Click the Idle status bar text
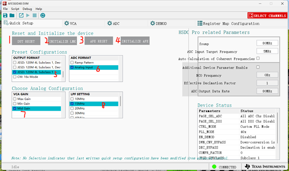The width and height of the screenshot is (289, 171). coord(15,167)
